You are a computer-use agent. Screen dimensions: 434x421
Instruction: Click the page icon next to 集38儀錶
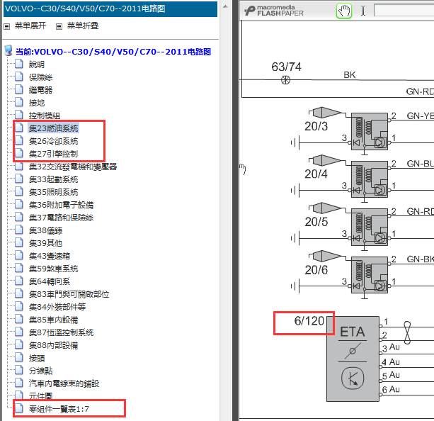[x=19, y=230]
